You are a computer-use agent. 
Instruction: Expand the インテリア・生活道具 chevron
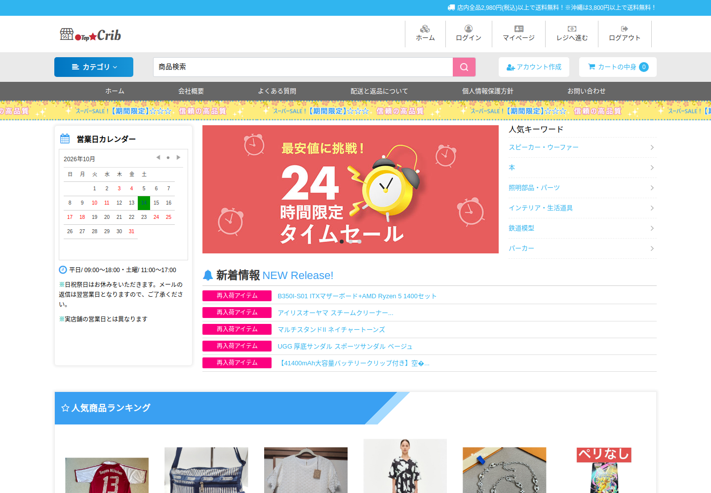652,208
